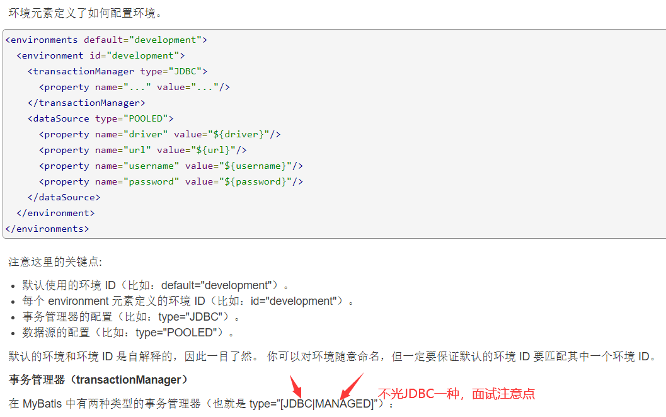
Task: Click the property line name="password"
Action: pos(171,181)
